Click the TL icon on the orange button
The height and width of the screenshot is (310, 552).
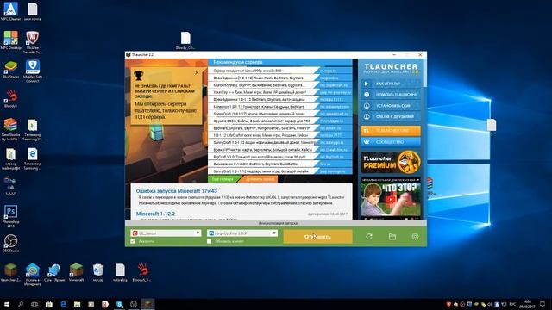[x=367, y=131]
